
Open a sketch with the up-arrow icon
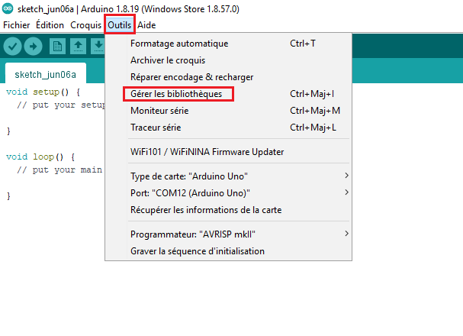tap(78, 47)
